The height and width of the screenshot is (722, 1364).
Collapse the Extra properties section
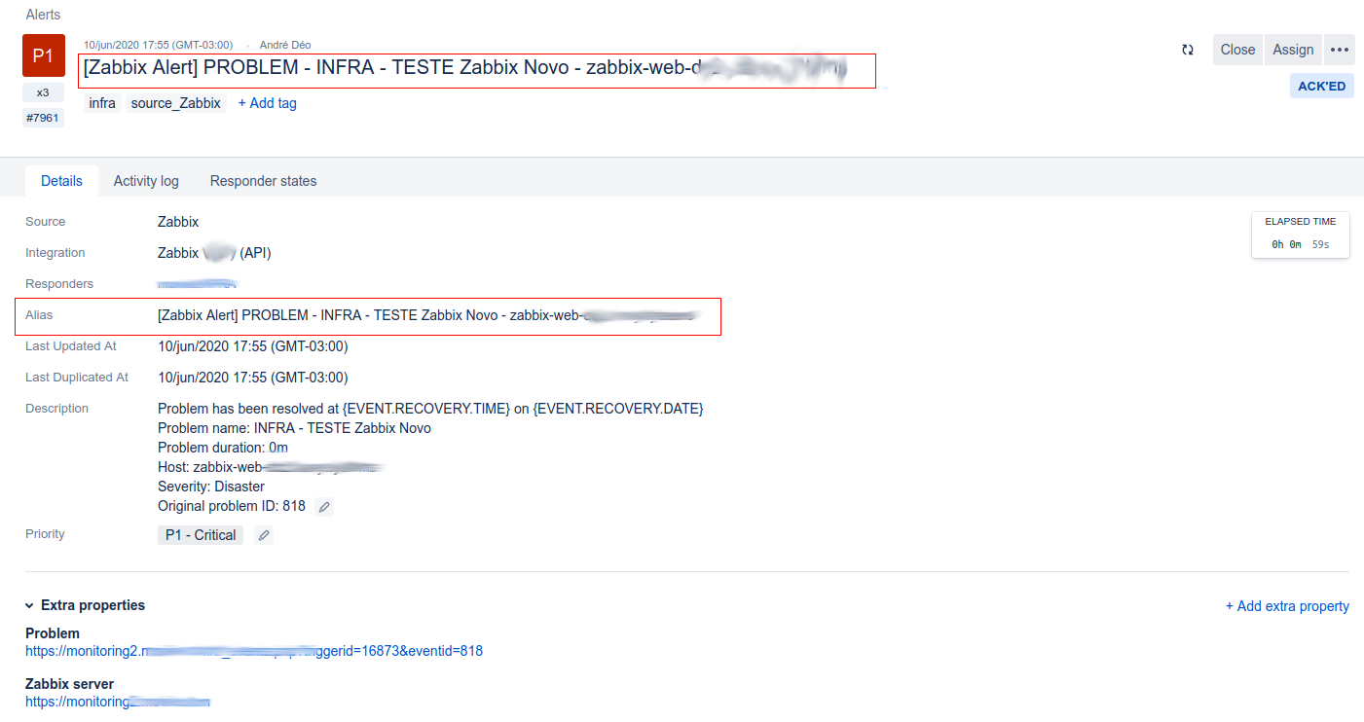point(30,605)
